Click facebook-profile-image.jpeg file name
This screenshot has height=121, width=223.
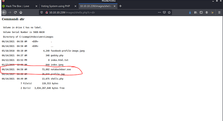tap(68, 51)
